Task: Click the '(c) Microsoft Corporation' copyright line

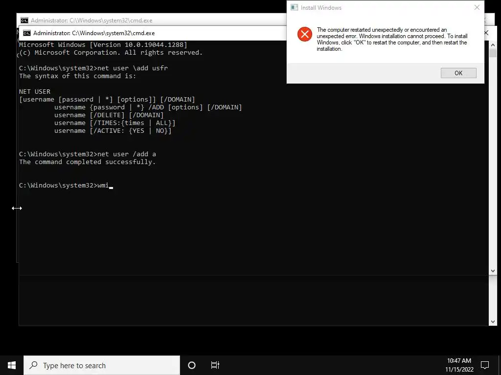Action: click(111, 53)
